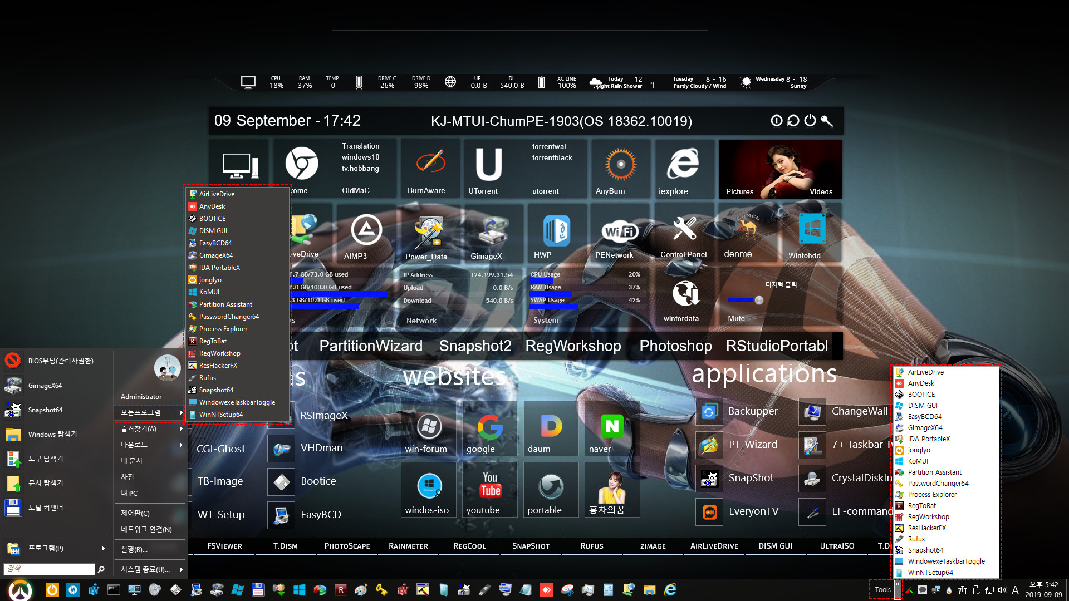Choose WinNTSetup64 in Tools popup list
The height and width of the screenshot is (601, 1069).
946,573
